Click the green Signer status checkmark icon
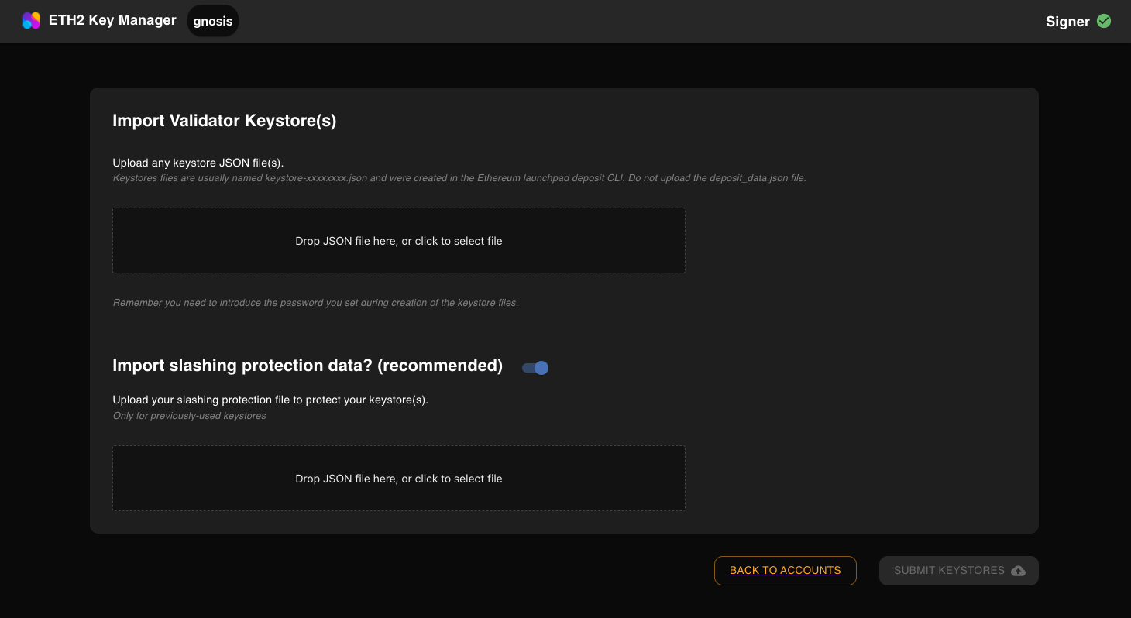This screenshot has height=618, width=1131. click(1104, 22)
